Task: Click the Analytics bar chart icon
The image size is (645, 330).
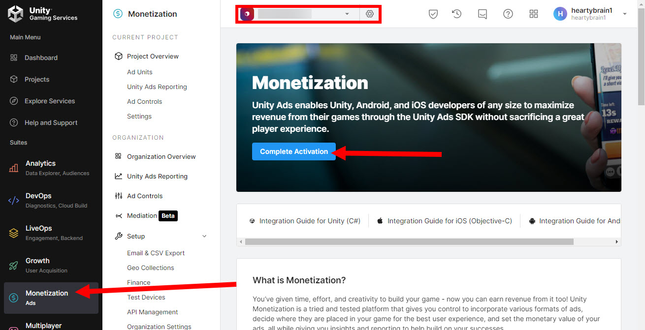Action: [14, 168]
